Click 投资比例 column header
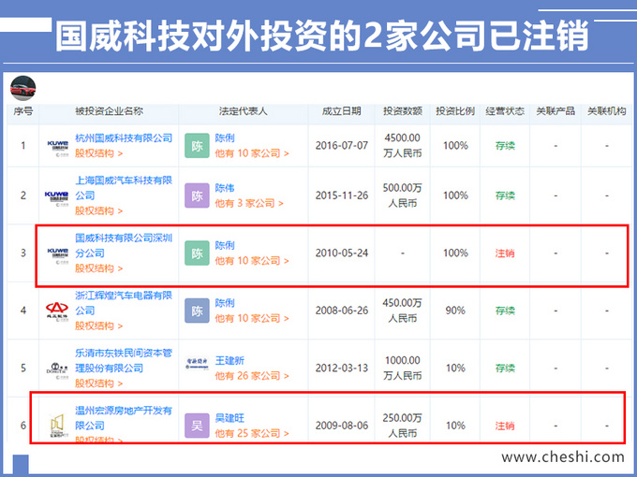637x477 pixels. coord(455,111)
